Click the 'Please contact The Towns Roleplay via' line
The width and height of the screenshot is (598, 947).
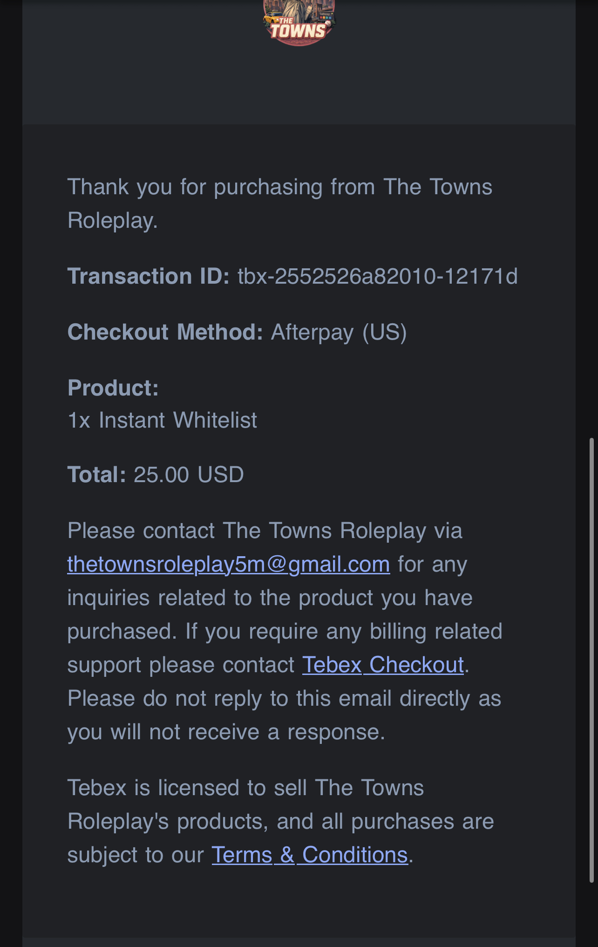pos(265,531)
